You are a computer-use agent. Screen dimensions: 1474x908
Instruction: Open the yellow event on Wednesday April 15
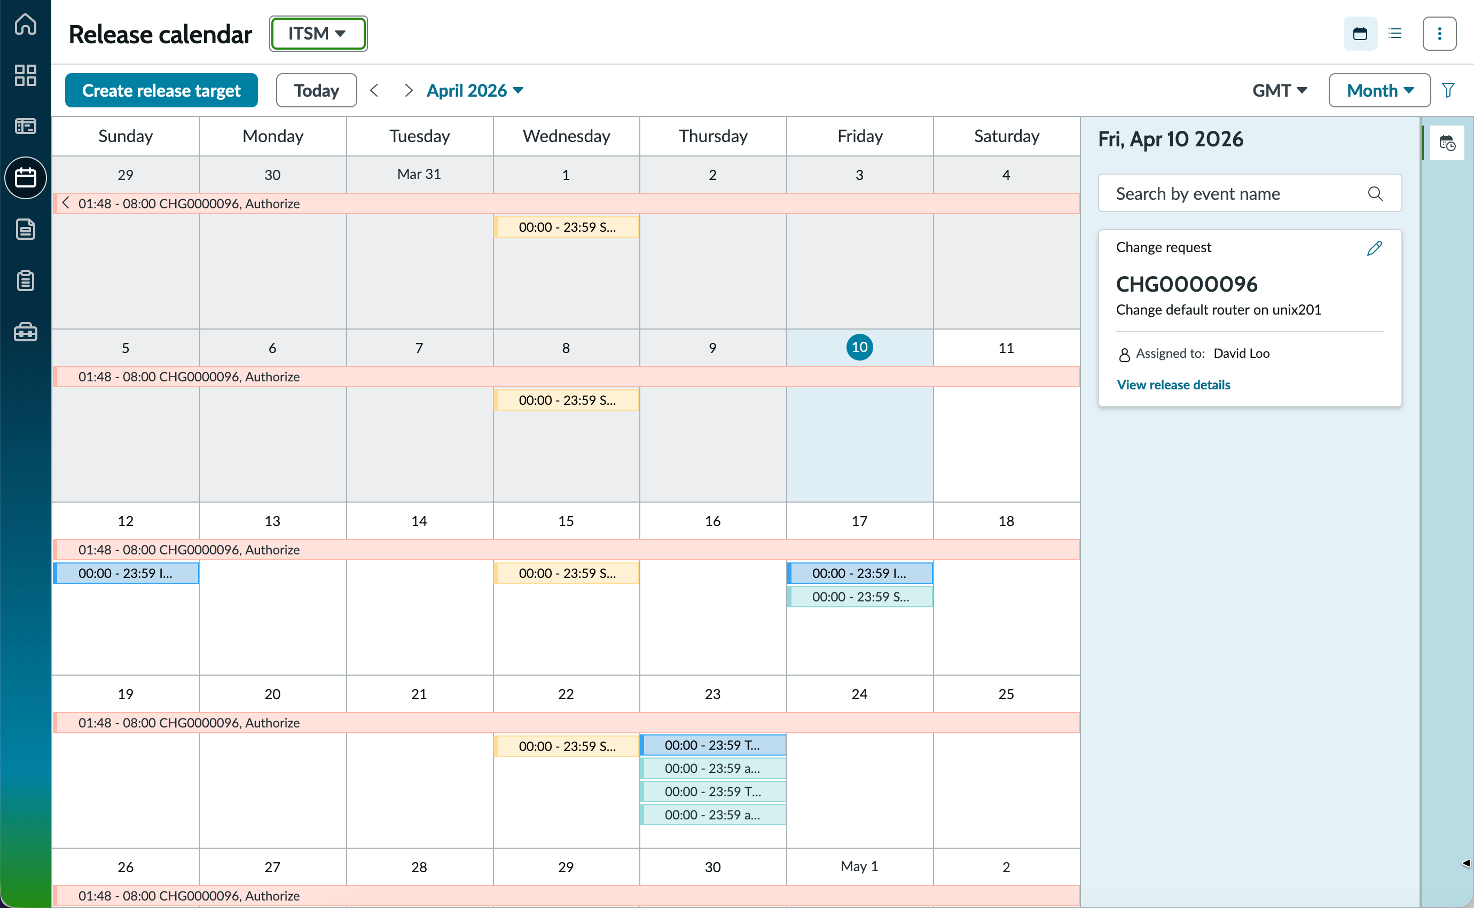click(x=566, y=573)
